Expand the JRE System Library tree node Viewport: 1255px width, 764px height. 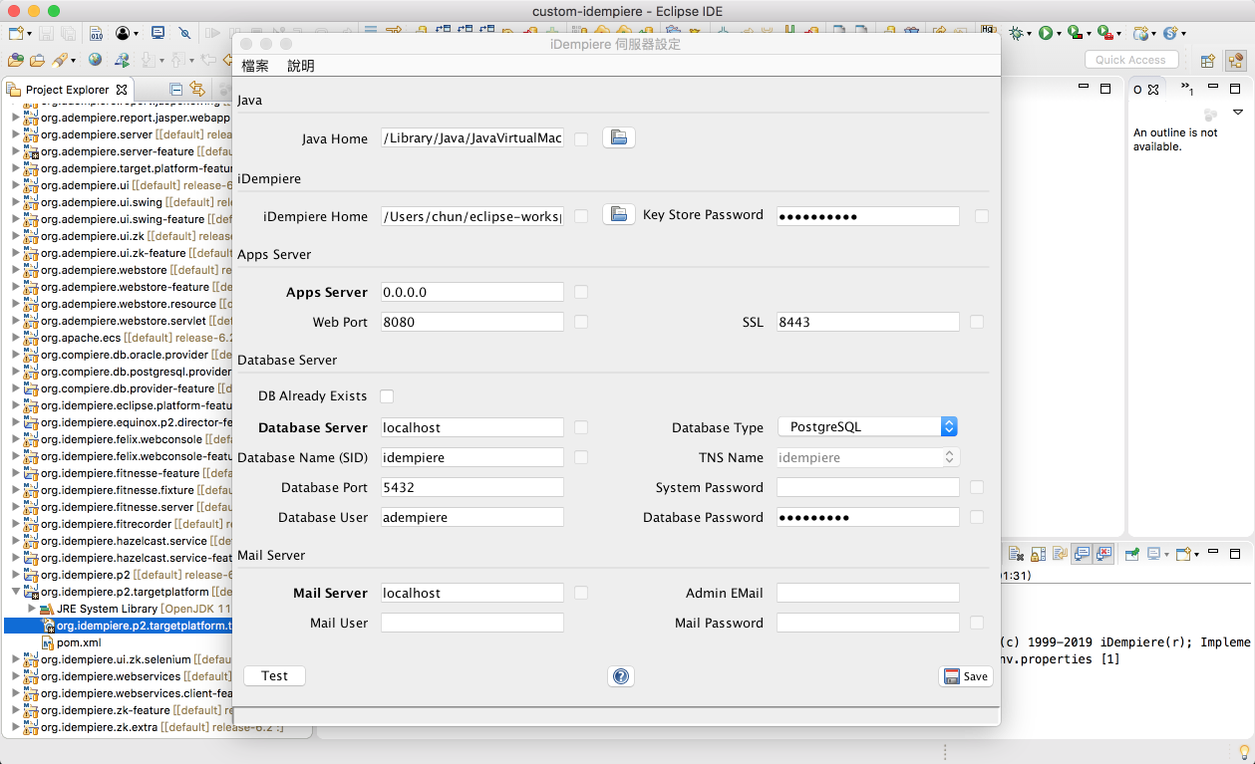pyautogui.click(x=32, y=609)
